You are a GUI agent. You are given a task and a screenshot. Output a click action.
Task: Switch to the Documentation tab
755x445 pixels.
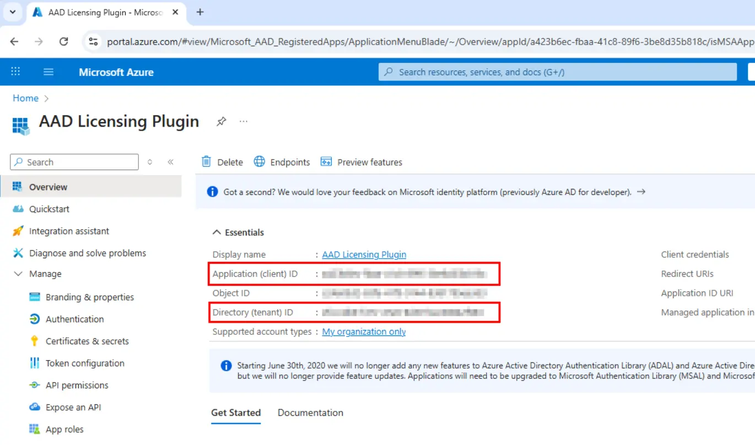pos(310,413)
